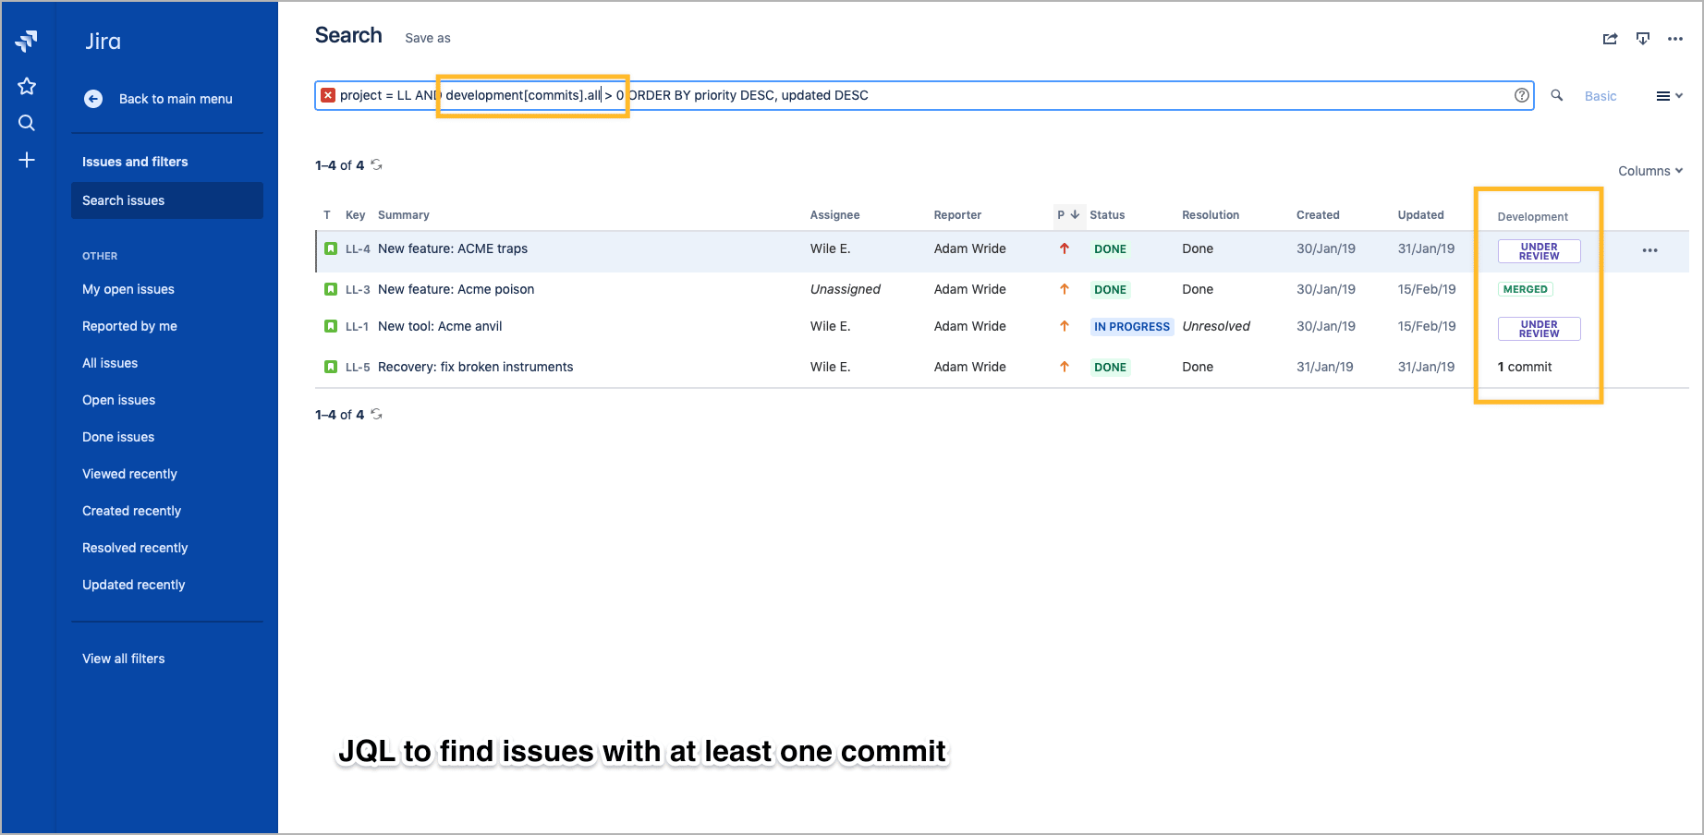The image size is (1704, 835).
Task: Sort by Created column header
Action: pos(1318,215)
